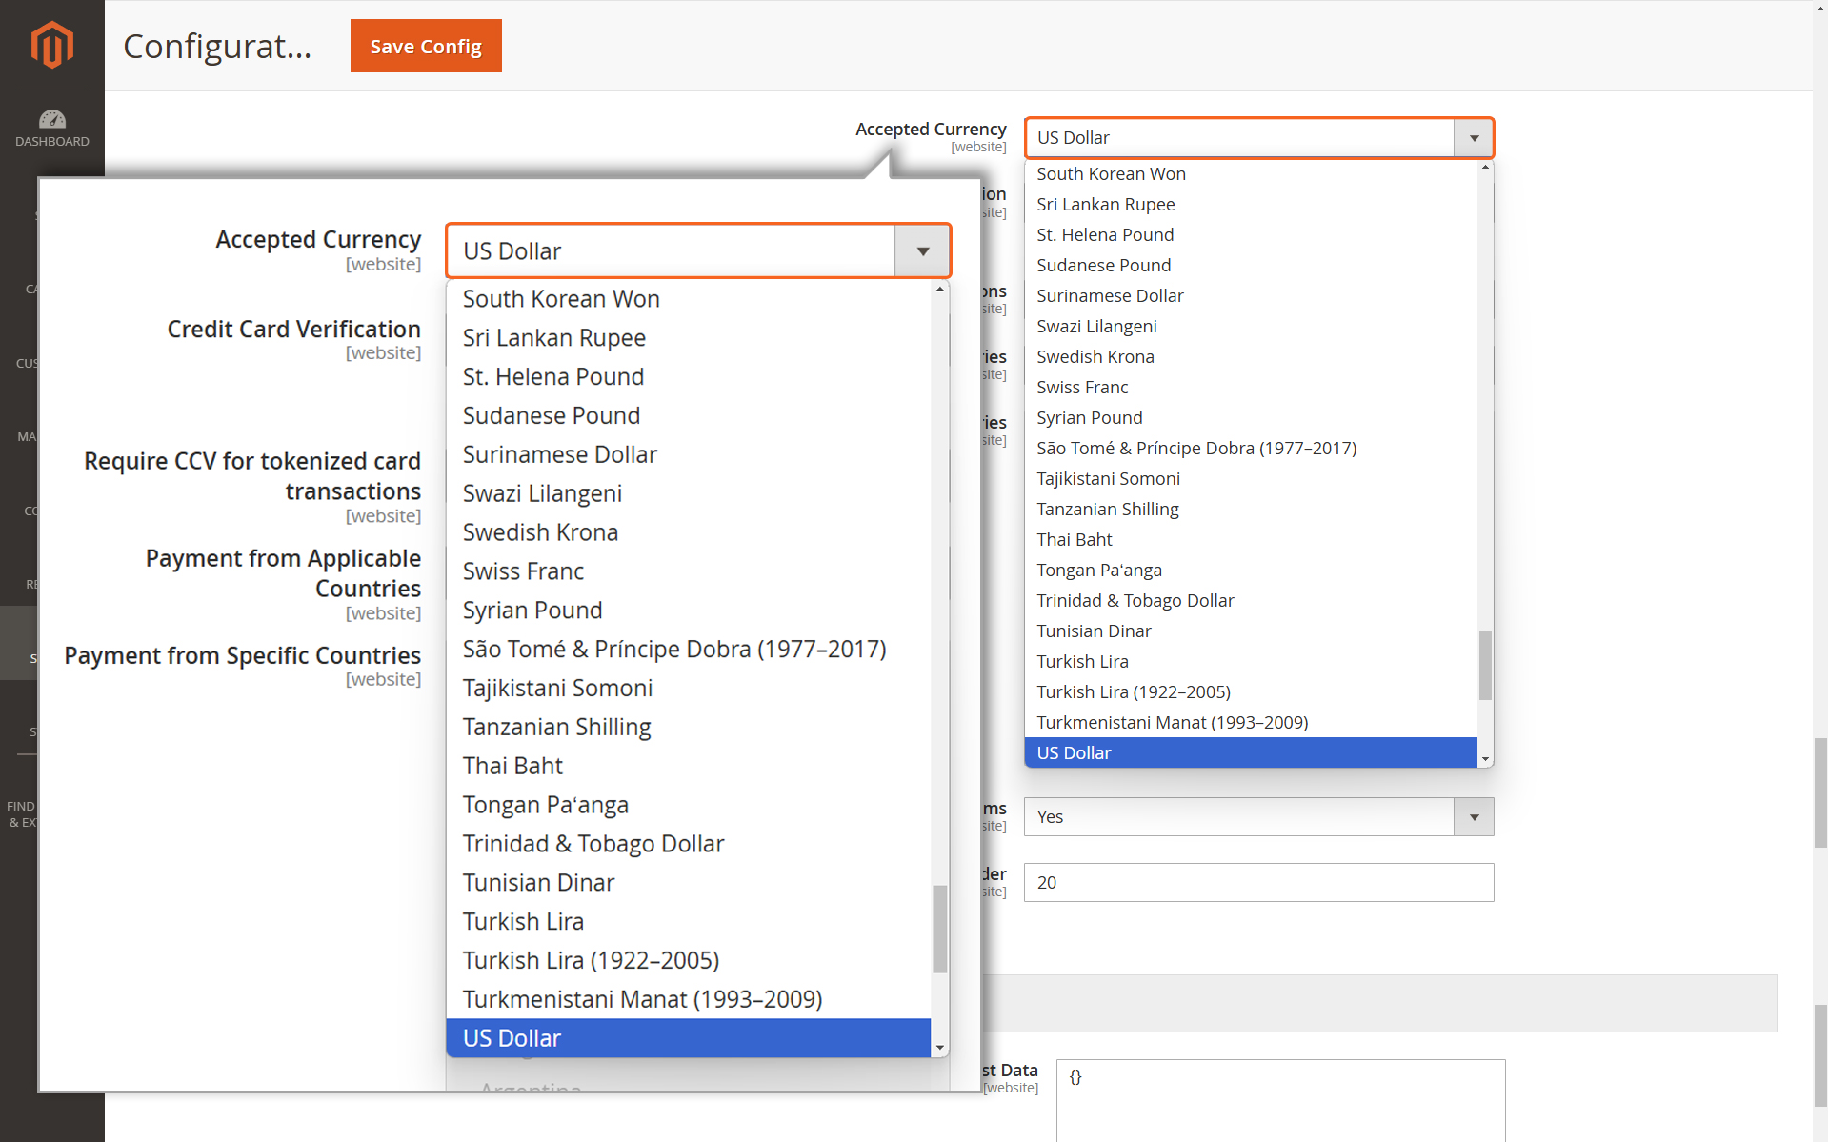Image resolution: width=1828 pixels, height=1142 pixels.
Task: Open the Dashboard sidebar icon
Action: (x=51, y=129)
